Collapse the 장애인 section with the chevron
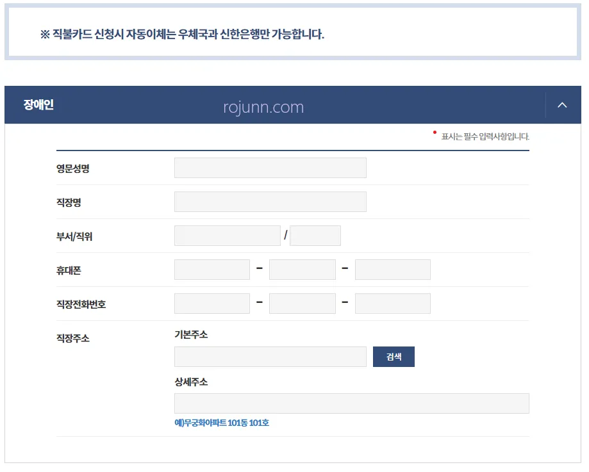The width and height of the screenshot is (589, 472). coord(562,104)
